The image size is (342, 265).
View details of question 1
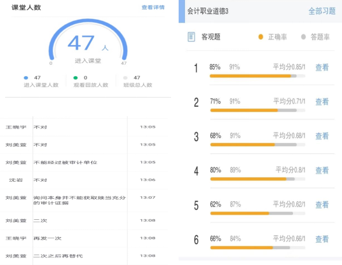point(322,67)
